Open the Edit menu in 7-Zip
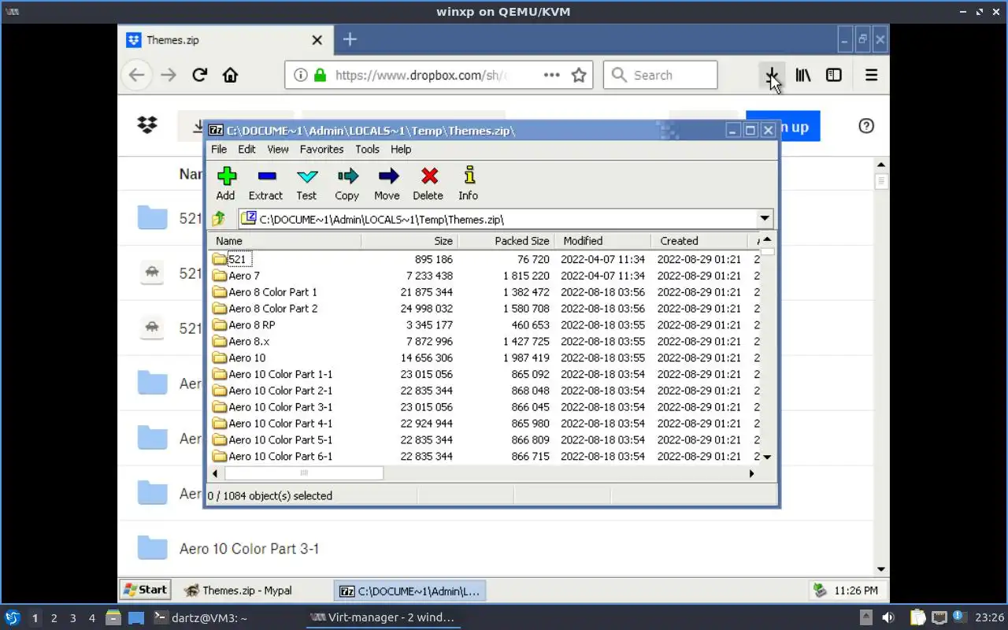1008x630 pixels. click(246, 149)
